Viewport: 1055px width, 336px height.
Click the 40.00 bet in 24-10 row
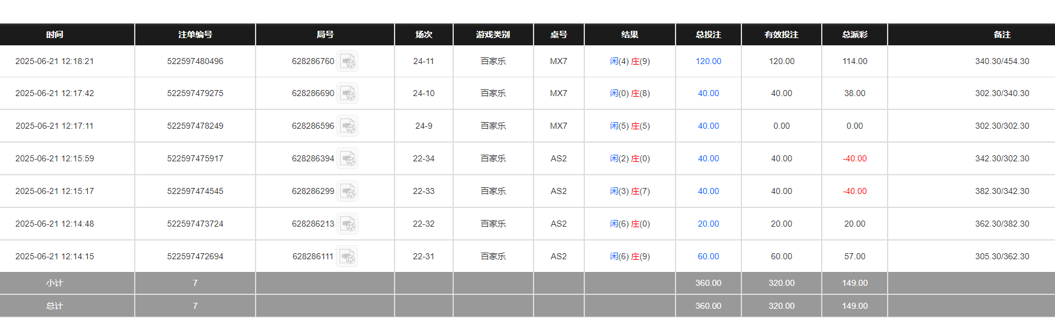pos(708,93)
